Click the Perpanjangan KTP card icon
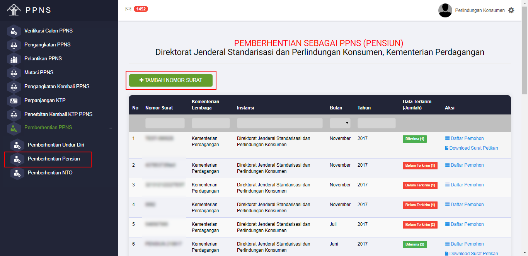This screenshot has width=528, height=256. click(14, 101)
